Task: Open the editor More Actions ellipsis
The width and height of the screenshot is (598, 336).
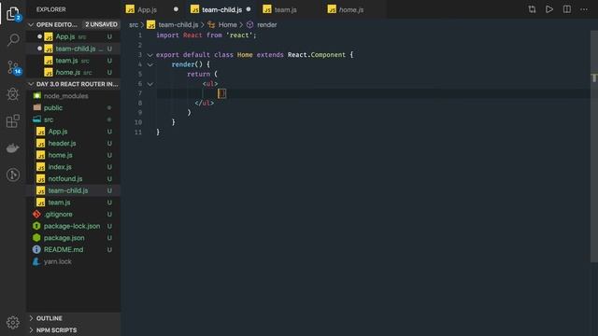Action: 584,9
